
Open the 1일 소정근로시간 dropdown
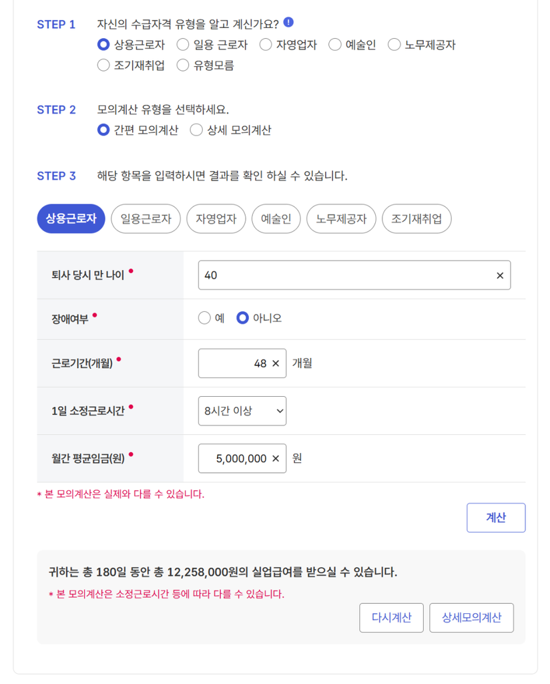(242, 411)
